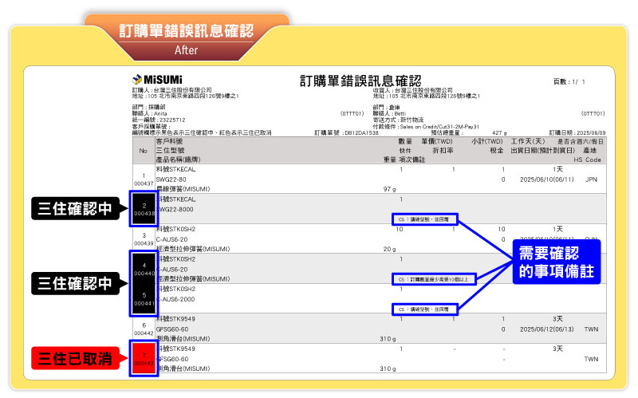This screenshot has height=398, width=638.
Task: Click the 單價(TWD) column header
Action: pos(437,141)
